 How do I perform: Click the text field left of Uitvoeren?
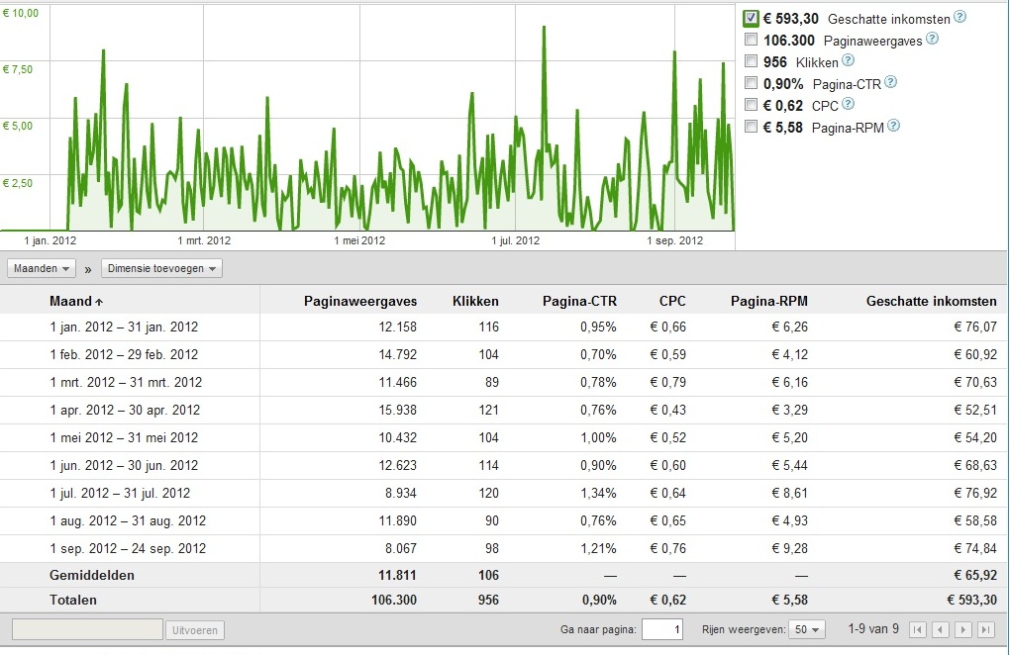(87, 630)
